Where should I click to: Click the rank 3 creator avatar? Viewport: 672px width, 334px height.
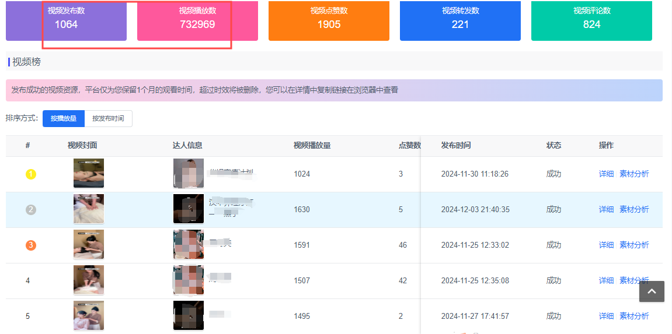pyautogui.click(x=189, y=244)
